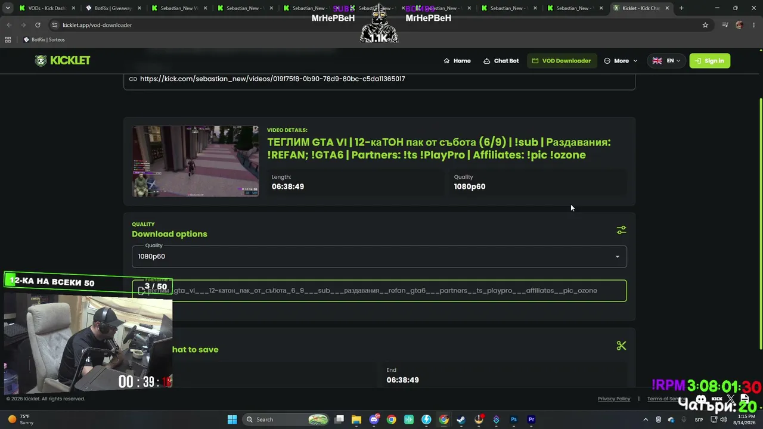The width and height of the screenshot is (763, 429).
Task: Open the Terms of Service link
Action: point(666,399)
